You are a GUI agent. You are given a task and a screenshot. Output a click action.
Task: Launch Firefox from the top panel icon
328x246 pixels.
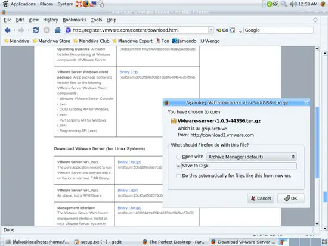[86, 4]
